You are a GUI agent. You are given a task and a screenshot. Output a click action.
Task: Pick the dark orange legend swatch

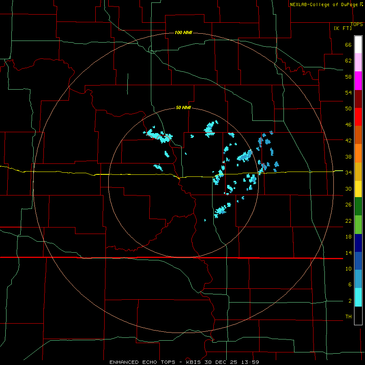(358, 135)
